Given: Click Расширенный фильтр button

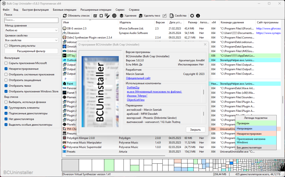Looking at the screenshot, I should pos(31,51).
